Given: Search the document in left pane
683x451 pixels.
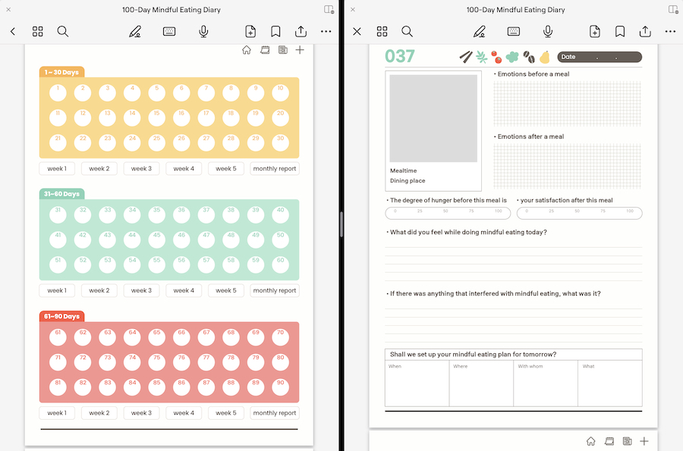Looking at the screenshot, I should click(63, 31).
